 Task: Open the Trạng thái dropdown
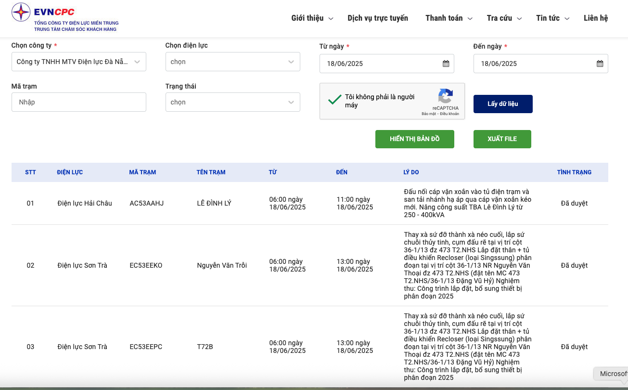click(232, 102)
